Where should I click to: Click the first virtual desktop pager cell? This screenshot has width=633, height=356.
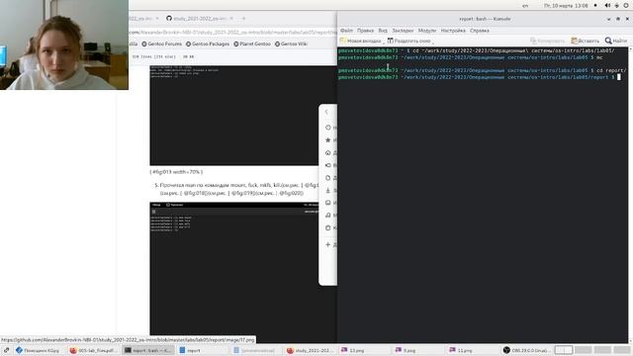(564, 350)
